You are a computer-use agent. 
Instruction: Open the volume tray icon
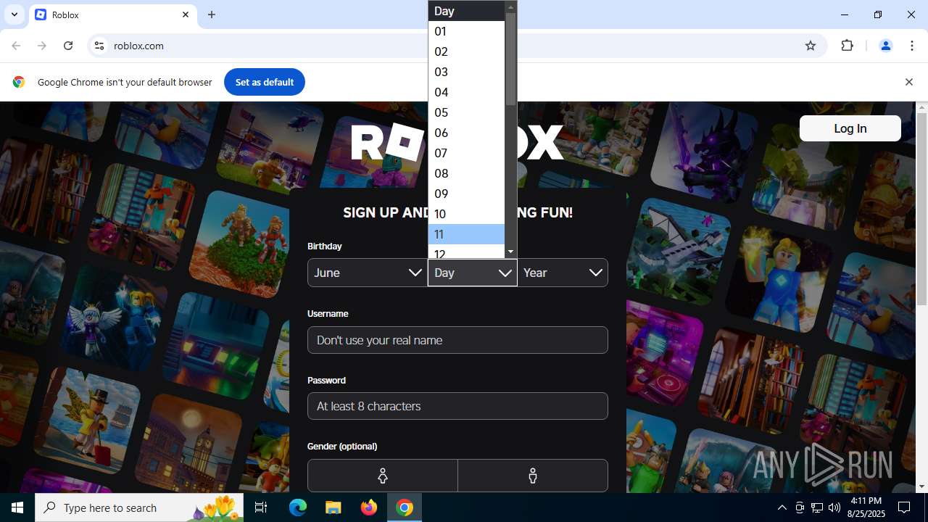coord(834,507)
